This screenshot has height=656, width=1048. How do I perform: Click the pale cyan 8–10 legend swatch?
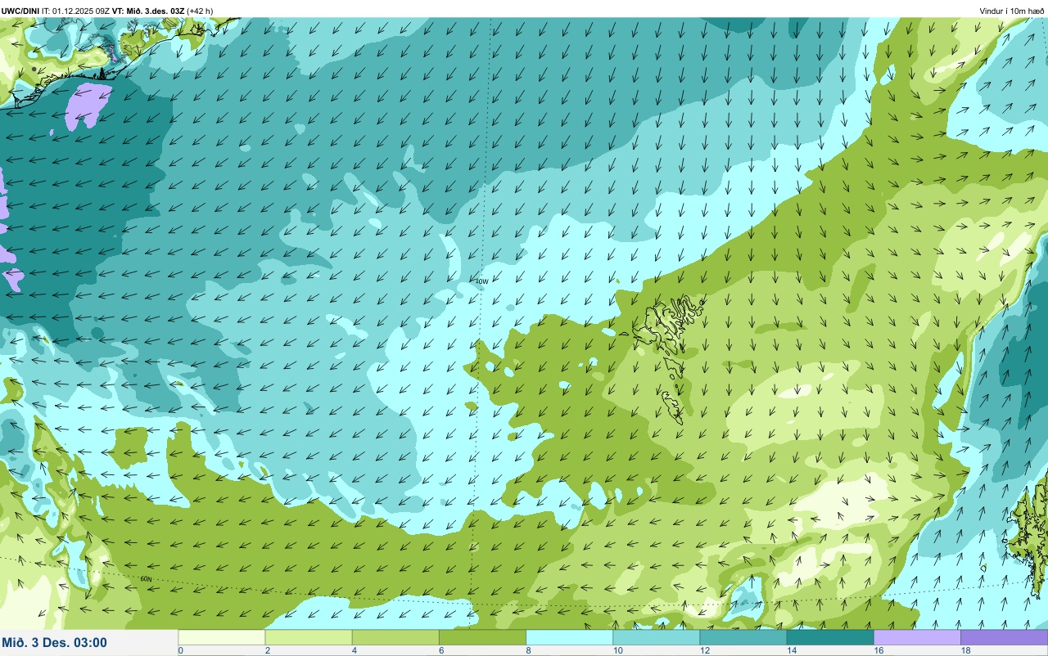tap(569, 637)
